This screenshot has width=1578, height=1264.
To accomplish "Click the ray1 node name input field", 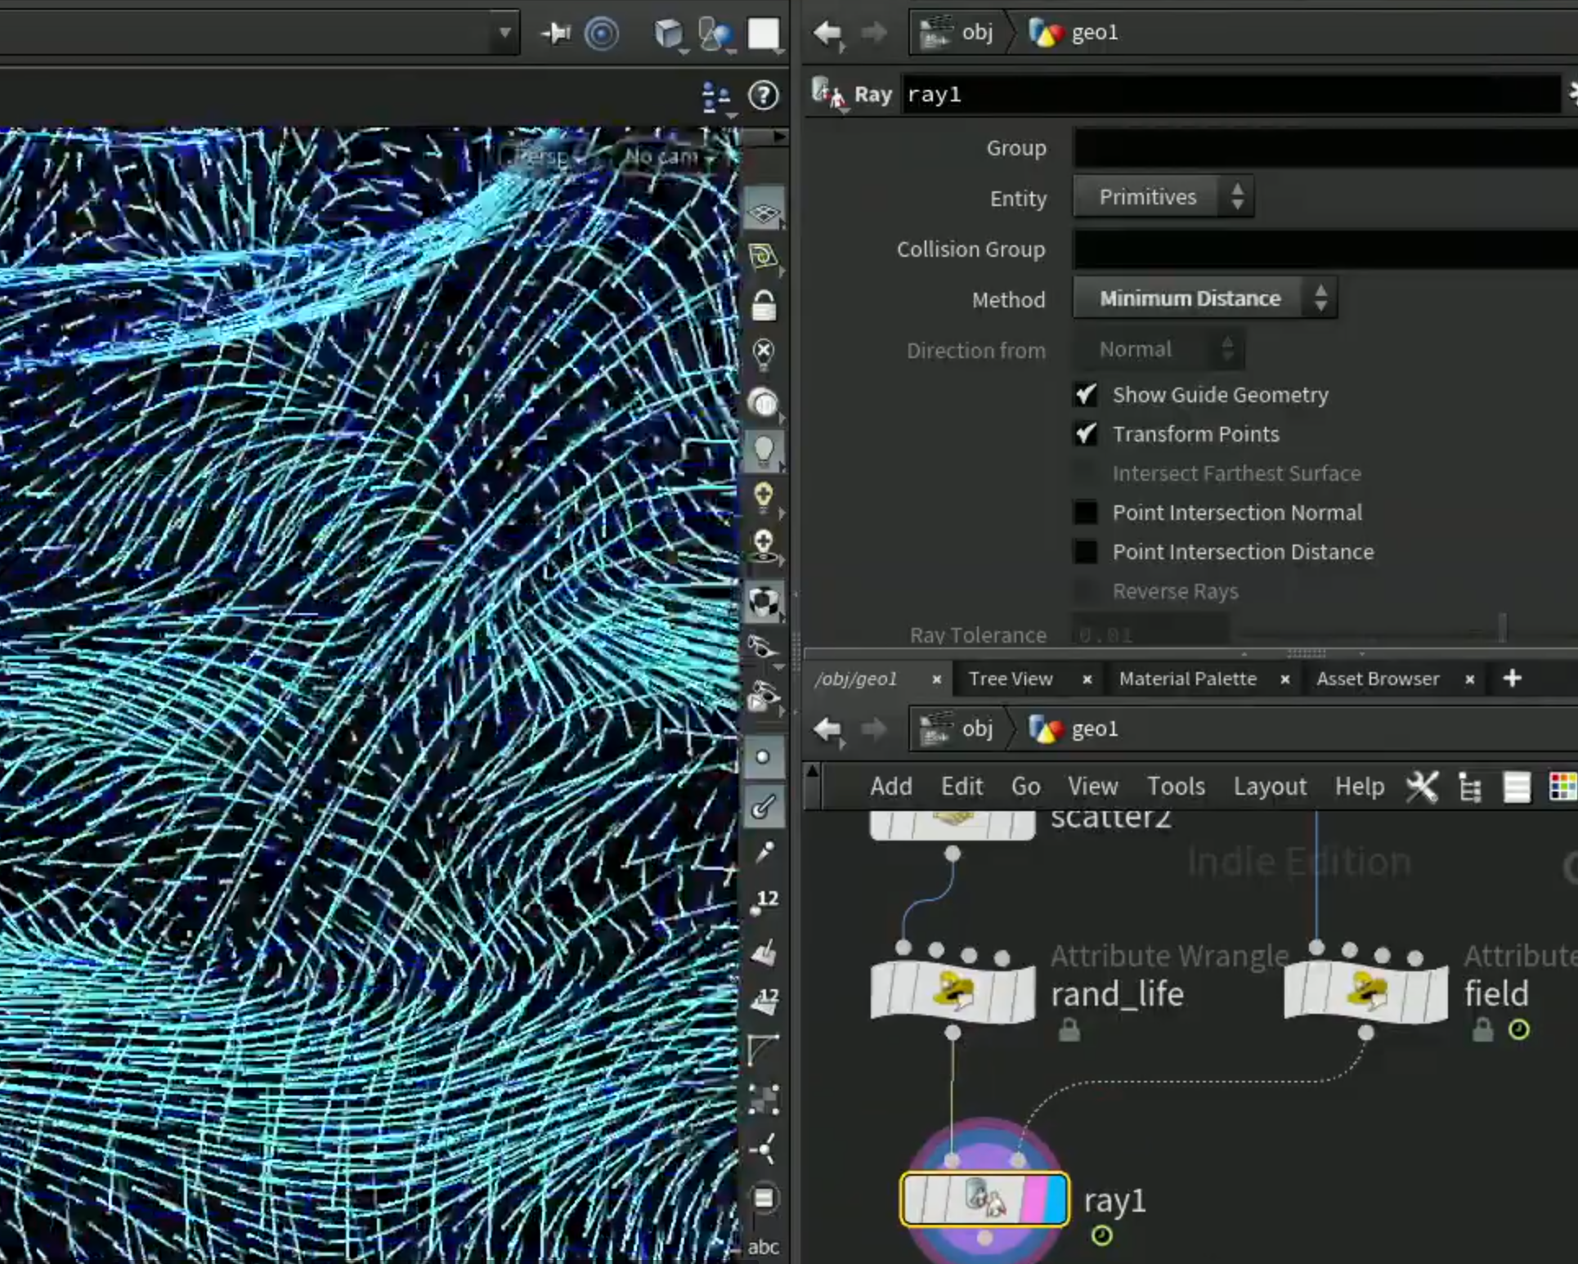I will (1231, 95).
